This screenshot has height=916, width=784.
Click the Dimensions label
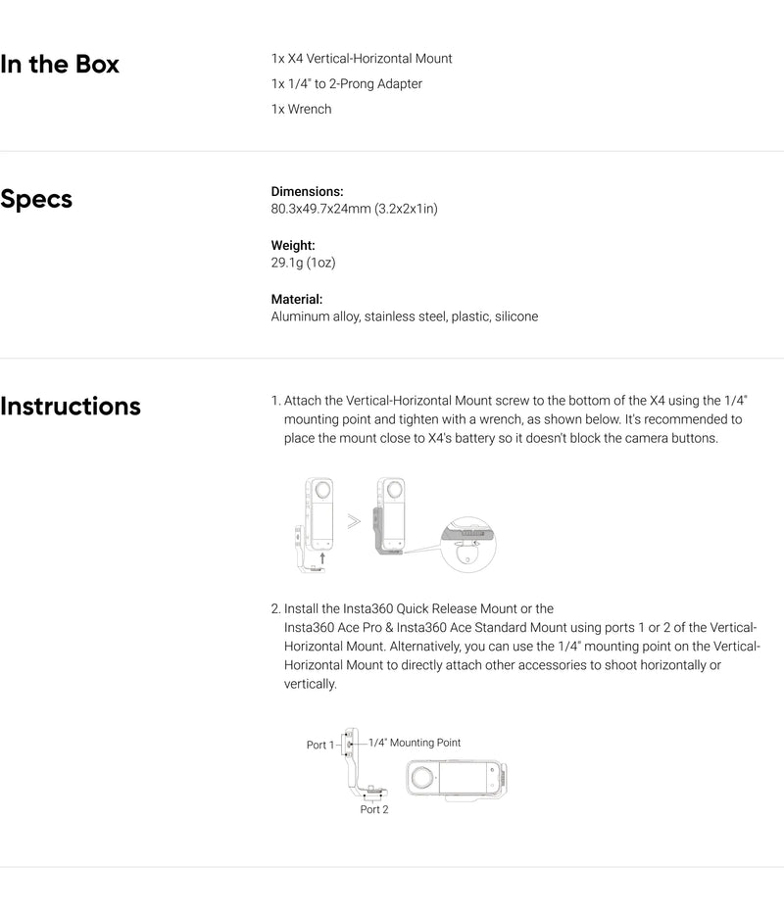(x=308, y=192)
